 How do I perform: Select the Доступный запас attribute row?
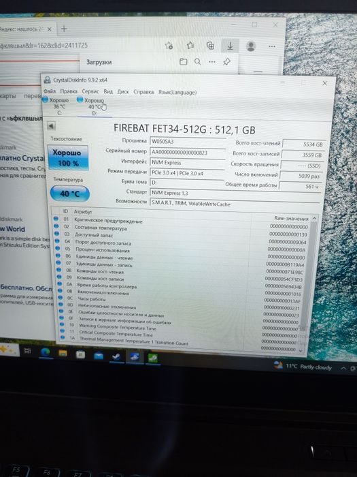click(182, 238)
